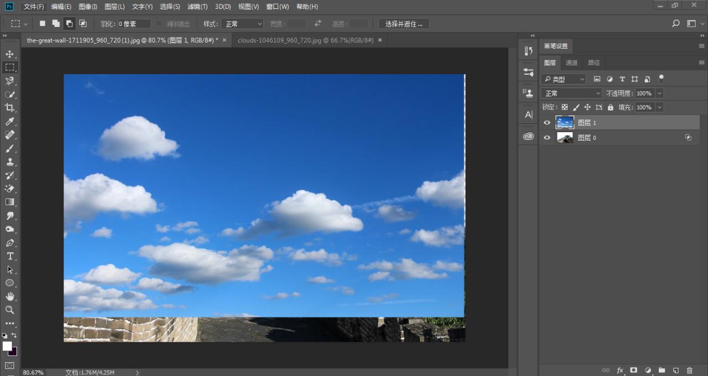Viewport: 708px width, 376px height.
Task: Toggle lock position
Action: coord(587,107)
